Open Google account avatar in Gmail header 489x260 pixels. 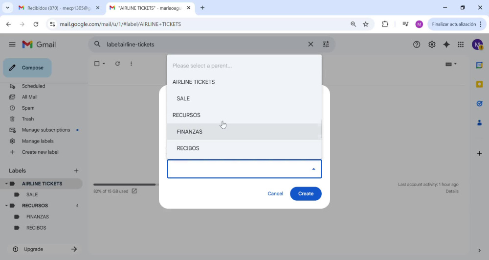click(477, 45)
